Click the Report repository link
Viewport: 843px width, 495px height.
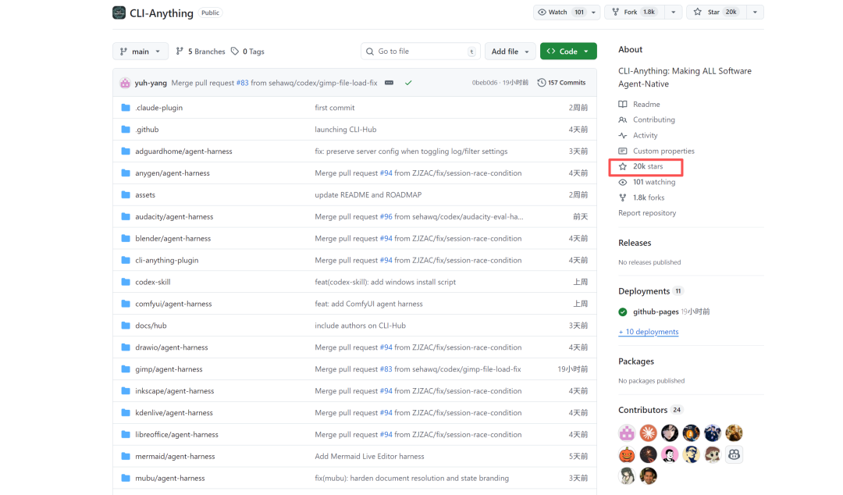tap(647, 213)
